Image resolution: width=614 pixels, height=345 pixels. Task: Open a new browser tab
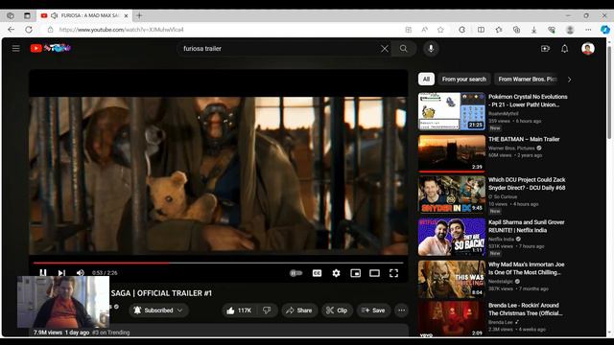coord(139,15)
